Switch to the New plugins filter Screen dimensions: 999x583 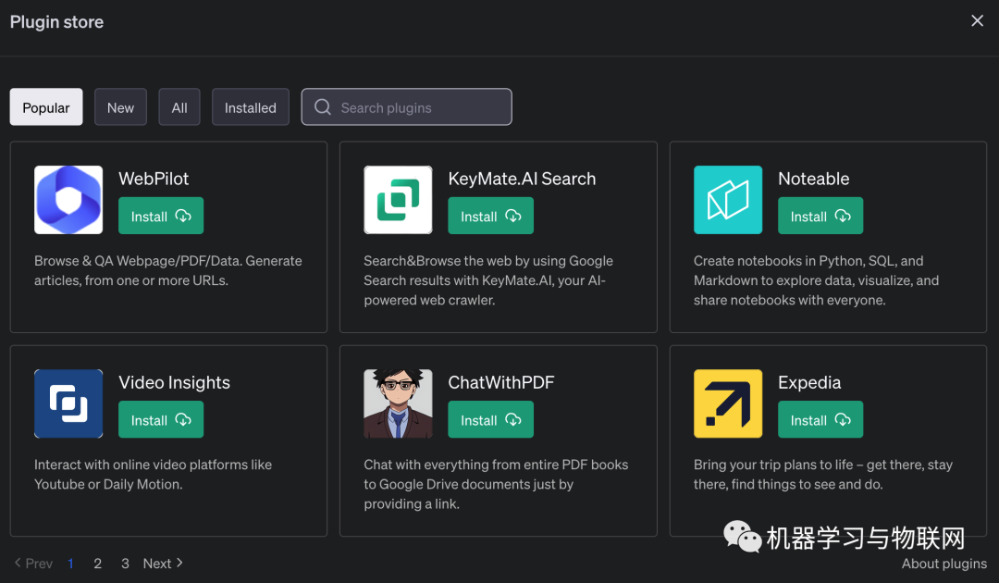pyautogui.click(x=120, y=107)
